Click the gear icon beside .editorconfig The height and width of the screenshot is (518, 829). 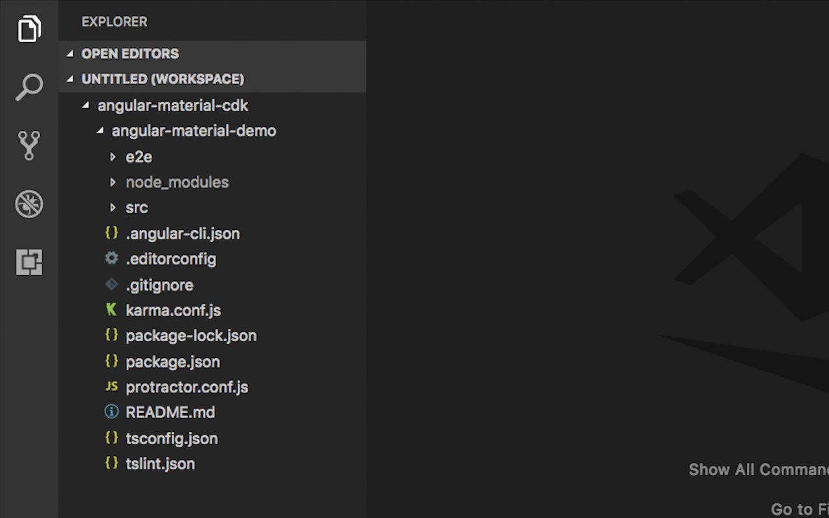pos(111,258)
